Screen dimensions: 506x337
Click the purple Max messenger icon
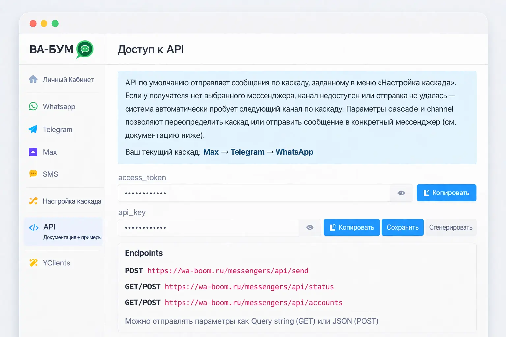[x=33, y=152]
